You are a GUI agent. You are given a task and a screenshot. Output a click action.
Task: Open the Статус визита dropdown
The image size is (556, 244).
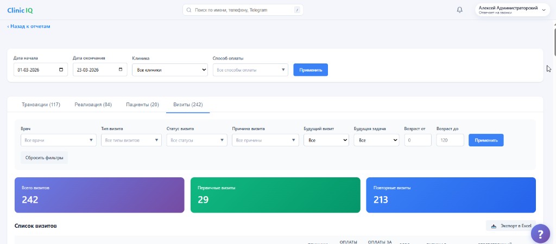[197, 140]
